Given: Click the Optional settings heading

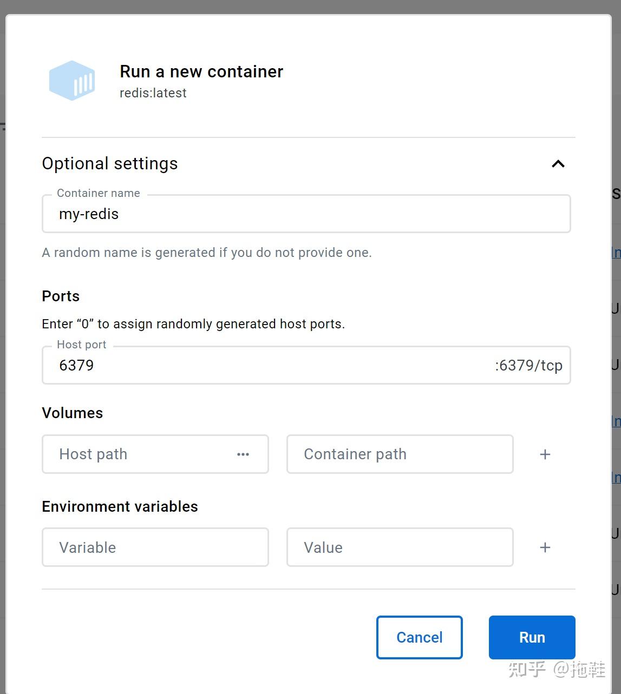Looking at the screenshot, I should (x=110, y=163).
